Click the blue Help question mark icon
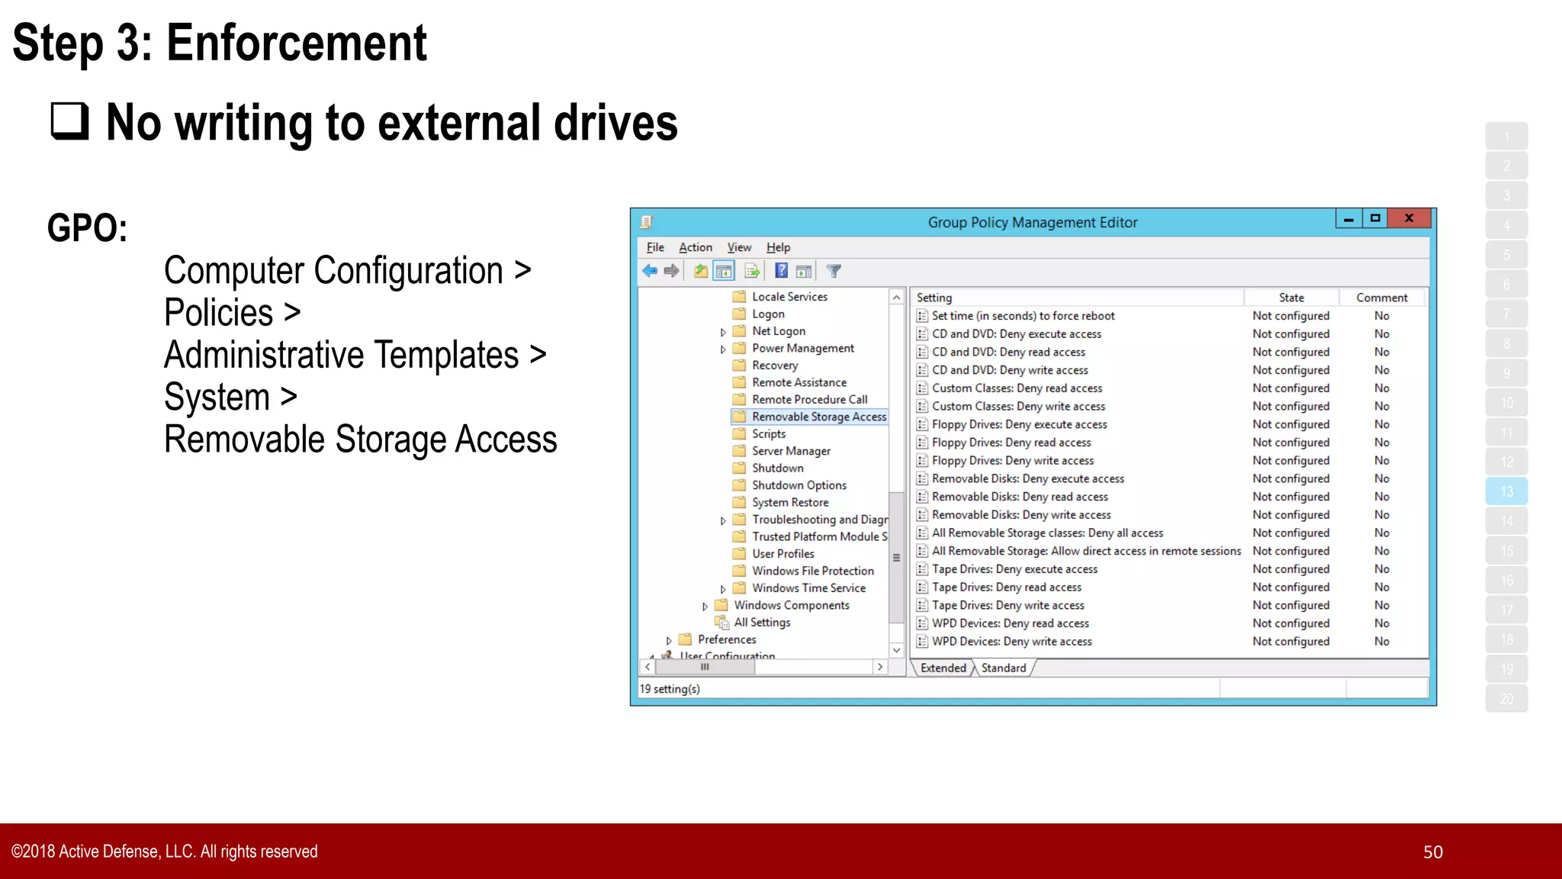 point(781,271)
